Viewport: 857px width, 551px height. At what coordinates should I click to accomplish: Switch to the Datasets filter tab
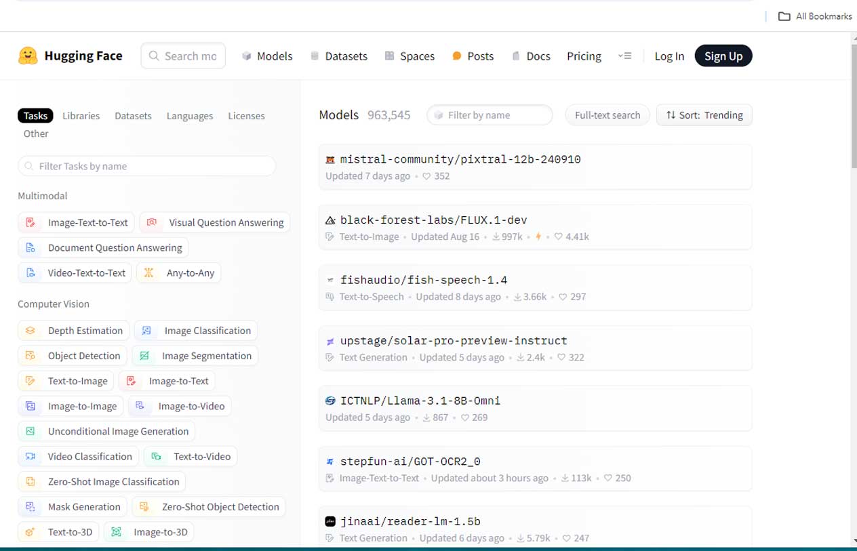[x=133, y=116]
